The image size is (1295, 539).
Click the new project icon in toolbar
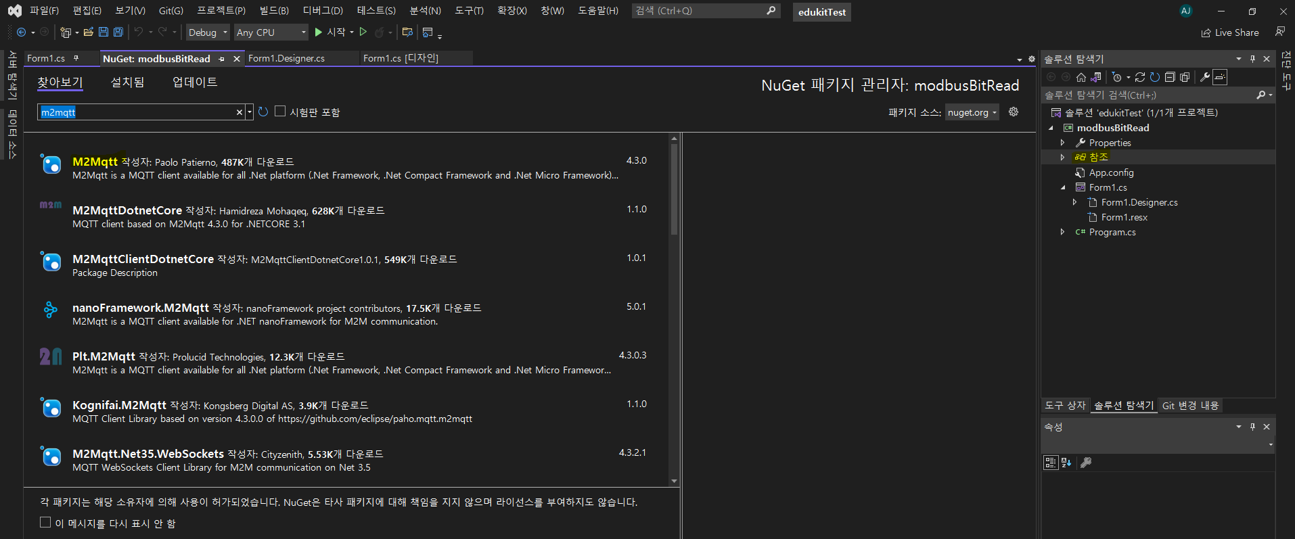tap(66, 32)
